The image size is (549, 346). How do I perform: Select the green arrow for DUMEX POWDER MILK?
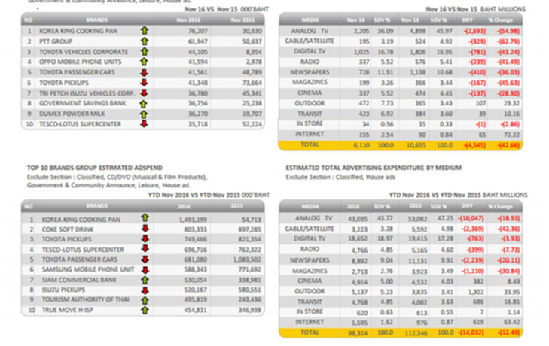pos(144,114)
